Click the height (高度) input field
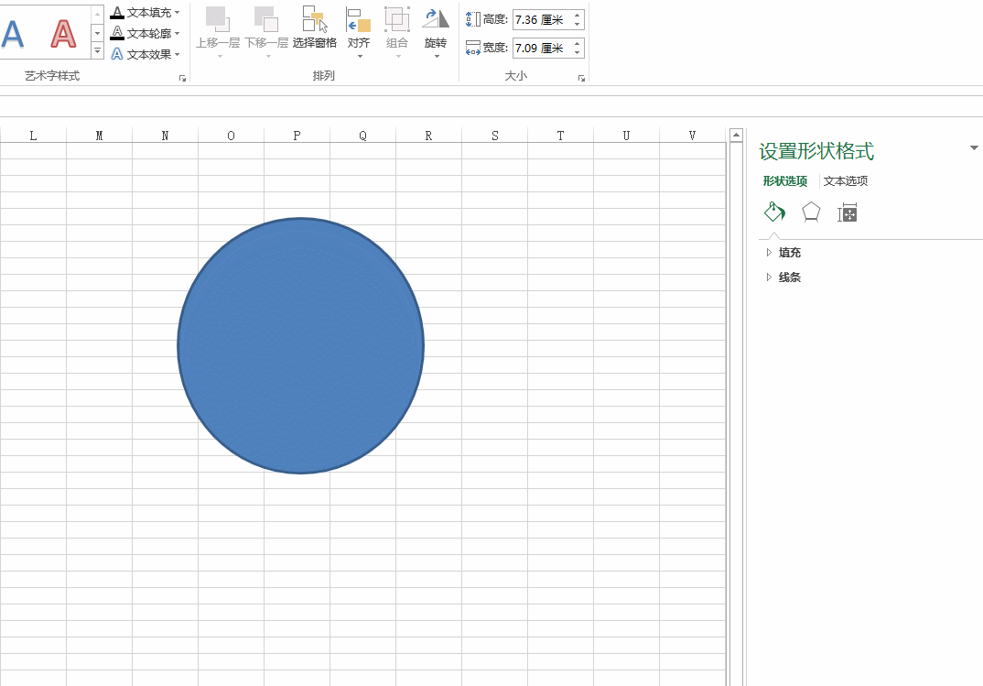 [541, 20]
